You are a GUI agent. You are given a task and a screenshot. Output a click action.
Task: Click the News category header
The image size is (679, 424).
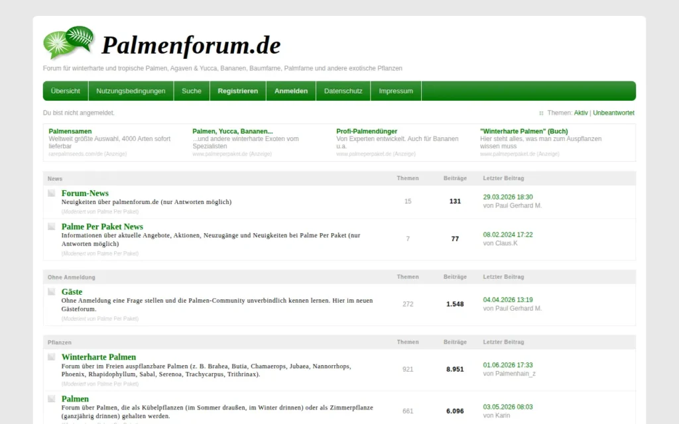coord(55,179)
